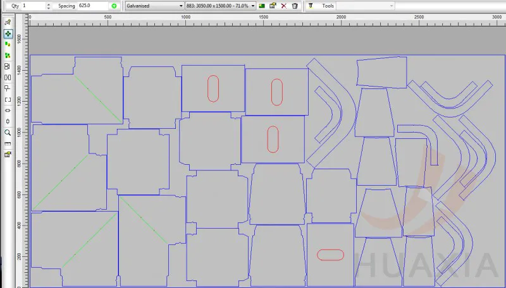Click the 1000 mark on the vertical ruler
Viewport: 506px width, 288px height.
coord(19,133)
